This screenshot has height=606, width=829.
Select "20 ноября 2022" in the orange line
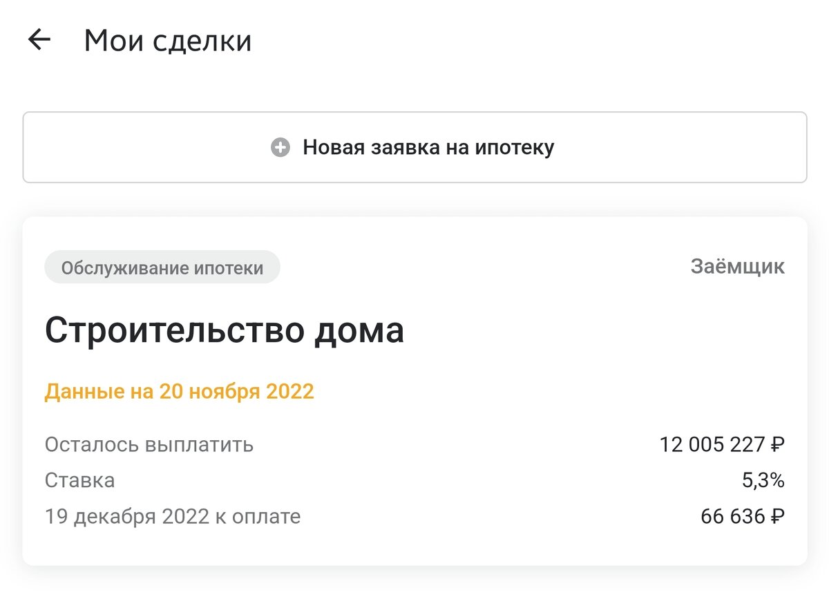coord(236,392)
